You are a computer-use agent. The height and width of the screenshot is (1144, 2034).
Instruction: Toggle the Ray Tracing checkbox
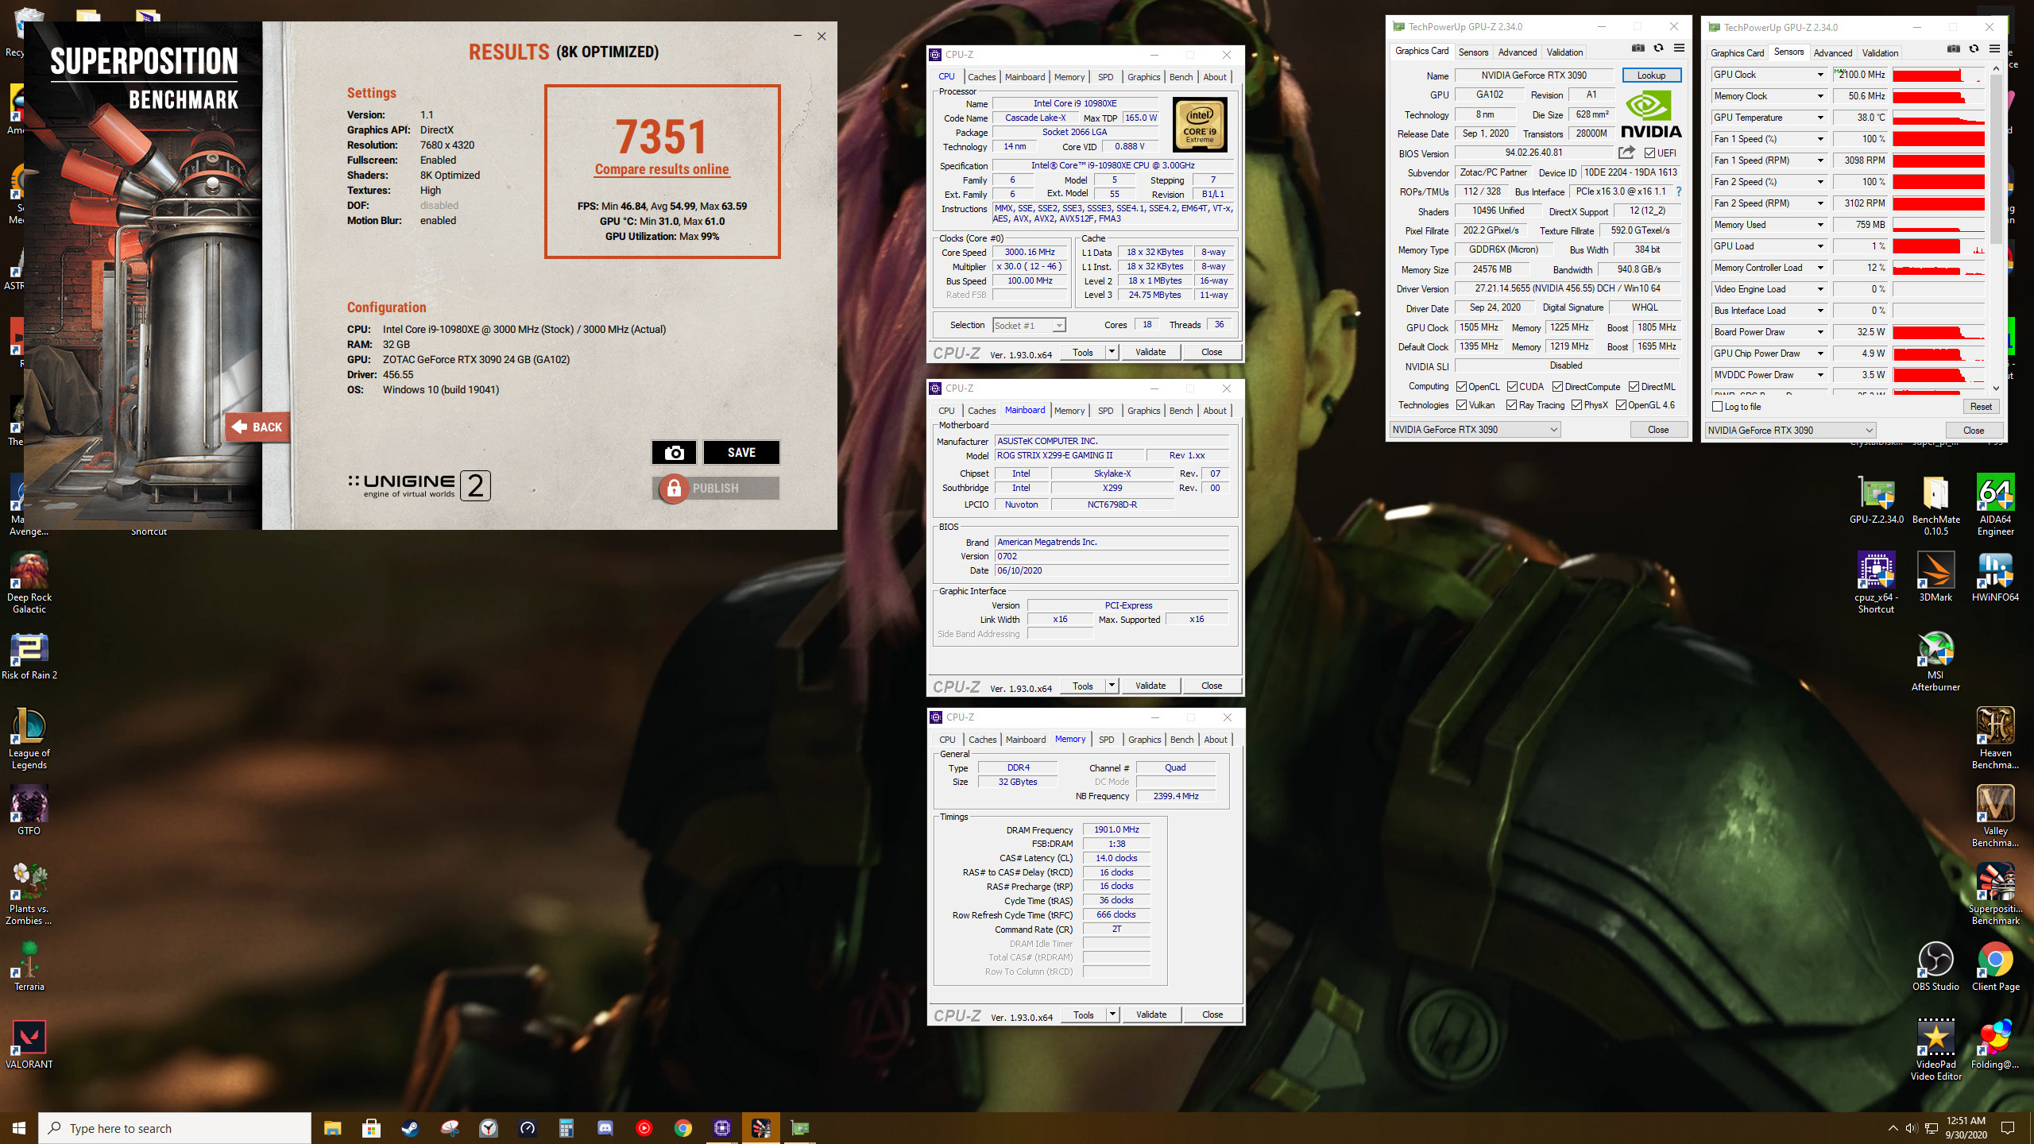[1512, 405]
